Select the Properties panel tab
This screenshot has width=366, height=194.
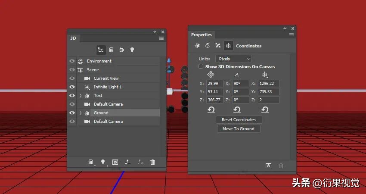202,35
